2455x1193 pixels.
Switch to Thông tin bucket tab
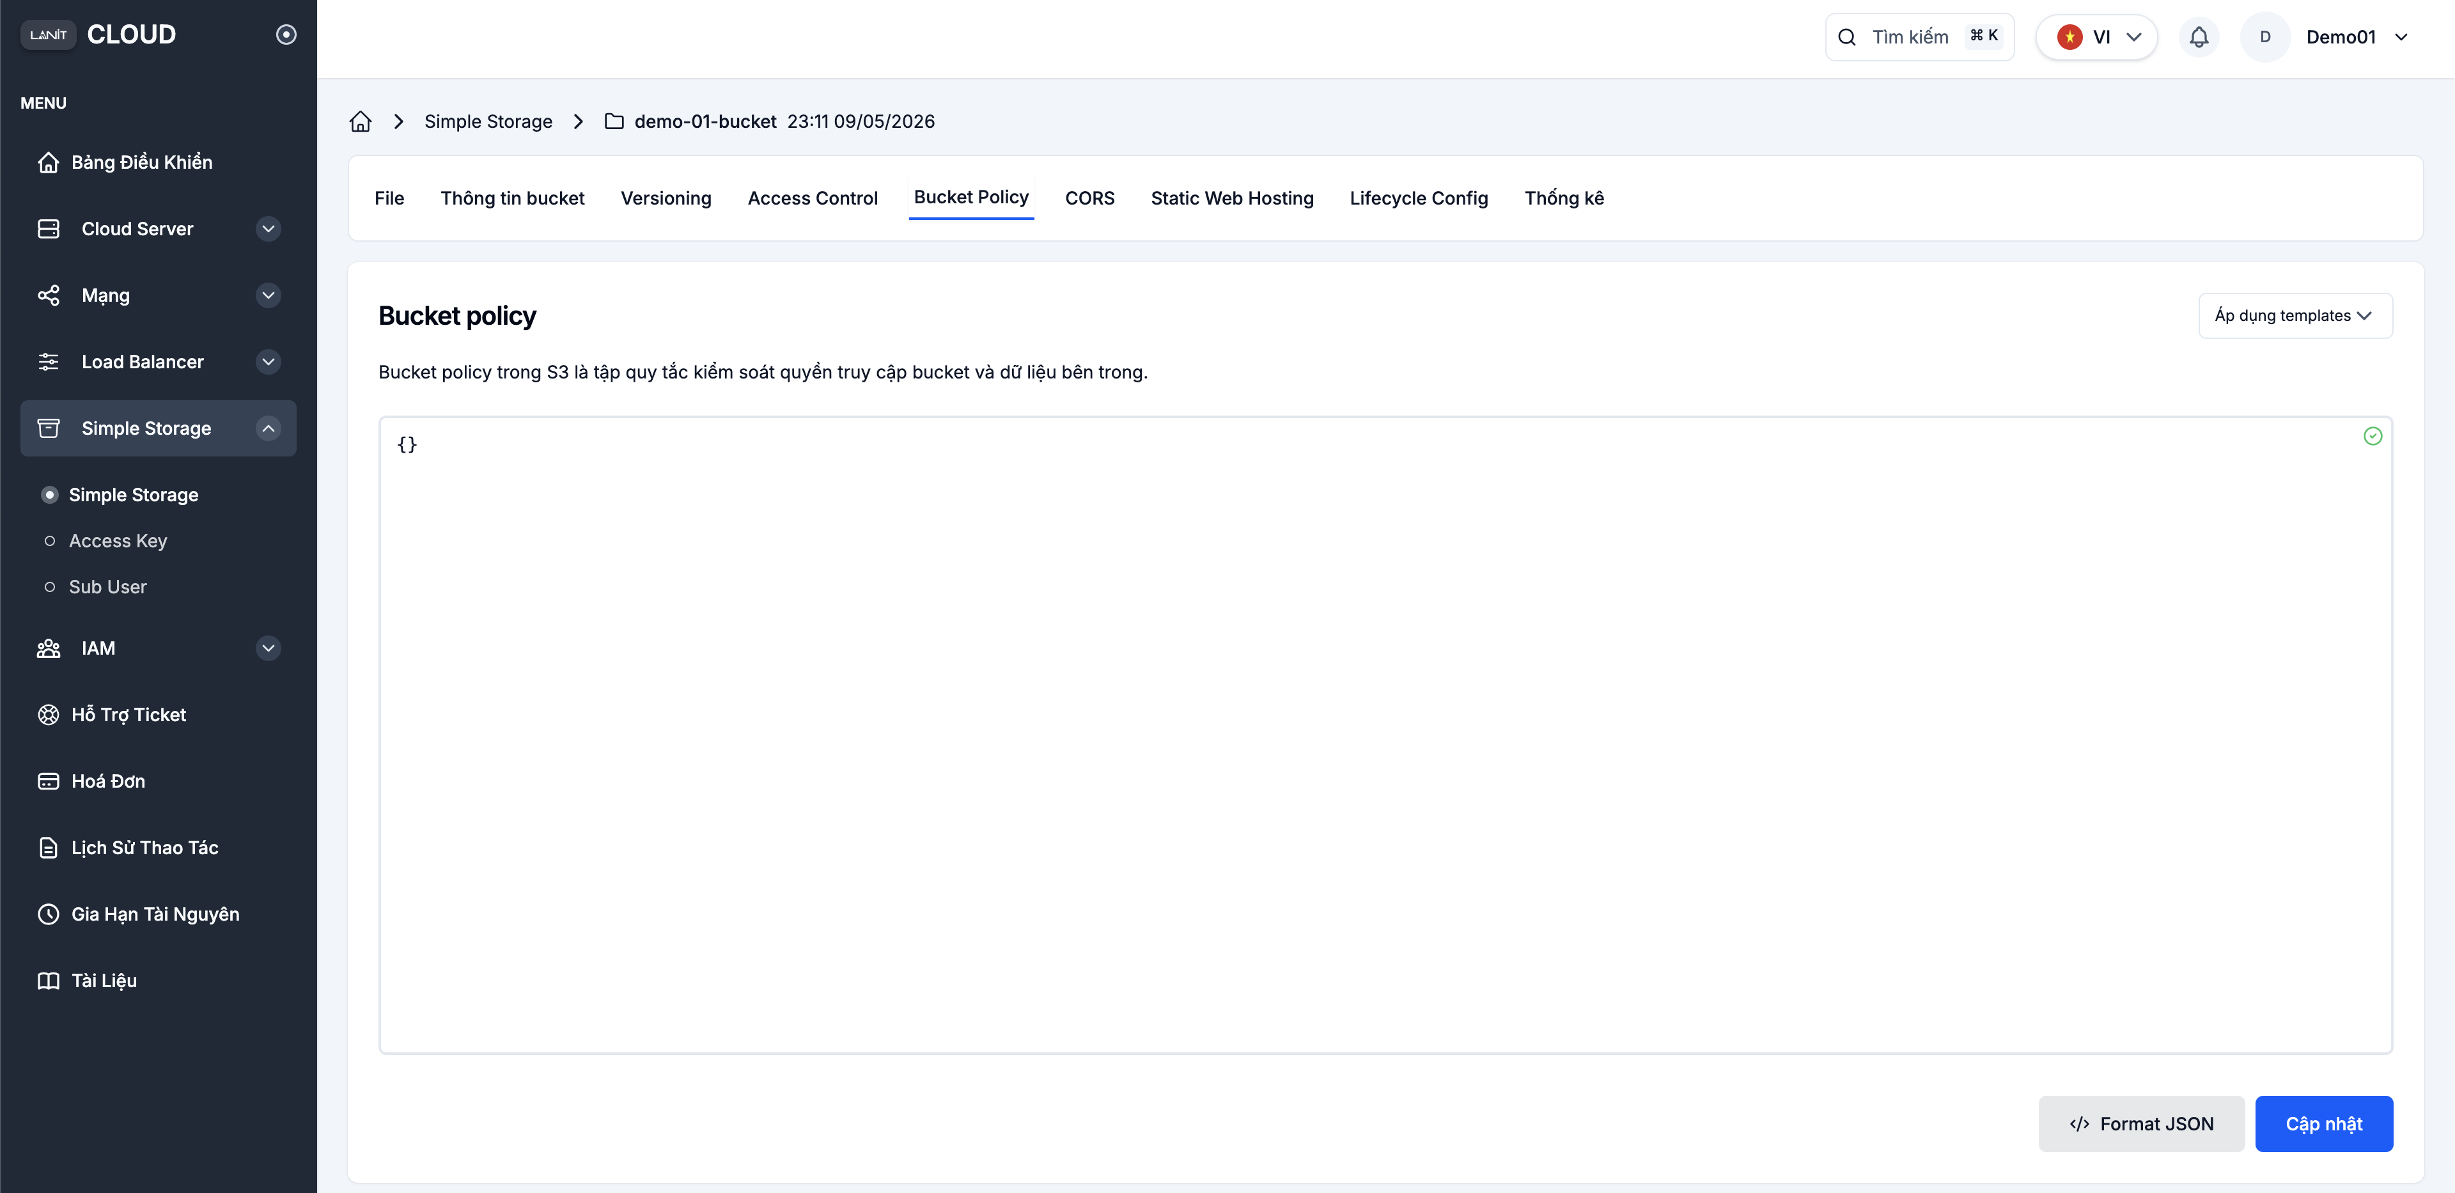tap(513, 198)
